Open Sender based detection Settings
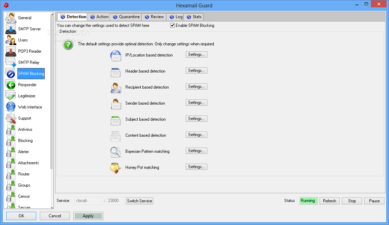 tap(197, 103)
